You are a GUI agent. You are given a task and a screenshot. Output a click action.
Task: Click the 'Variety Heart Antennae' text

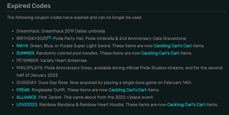(65, 60)
